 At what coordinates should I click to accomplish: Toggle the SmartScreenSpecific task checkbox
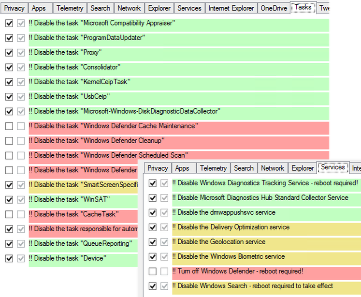pos(9,185)
